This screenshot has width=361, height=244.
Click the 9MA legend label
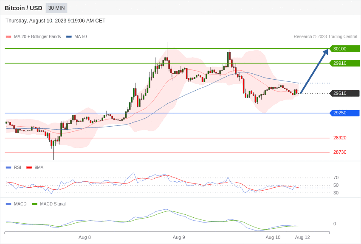(39, 168)
